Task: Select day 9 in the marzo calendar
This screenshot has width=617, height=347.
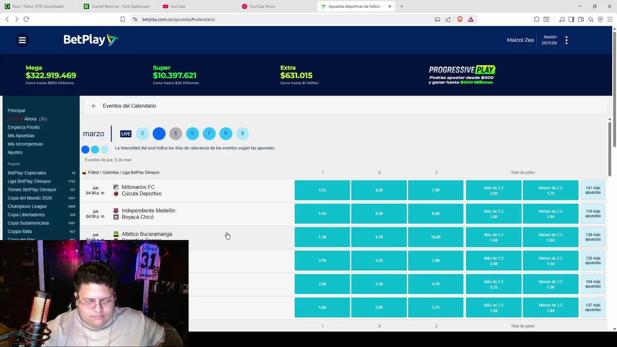Action: point(242,133)
